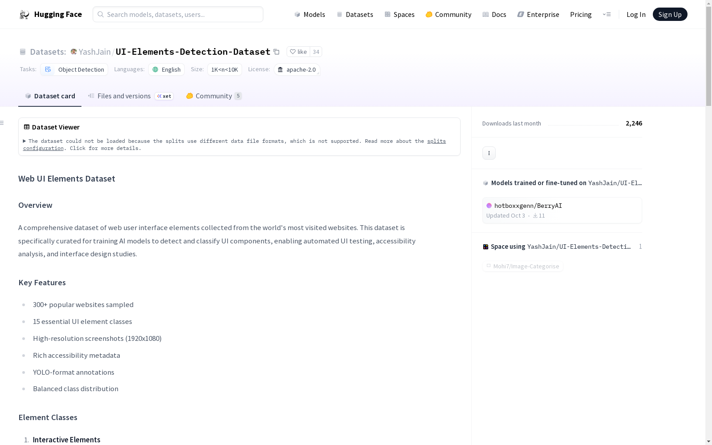
Task: Click the 1K<n<10K size tag
Action: 225,69
